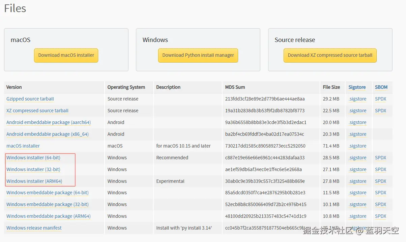Click the macOS installer link in table

click(23, 146)
